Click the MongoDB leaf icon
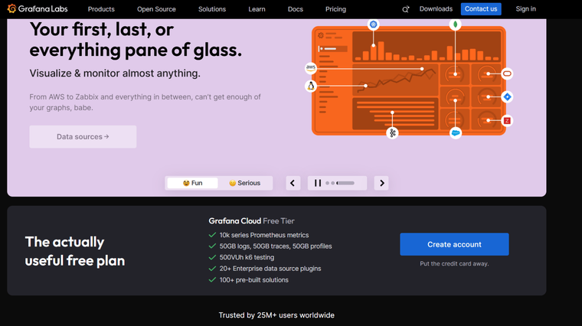582x326 pixels. [x=455, y=24]
